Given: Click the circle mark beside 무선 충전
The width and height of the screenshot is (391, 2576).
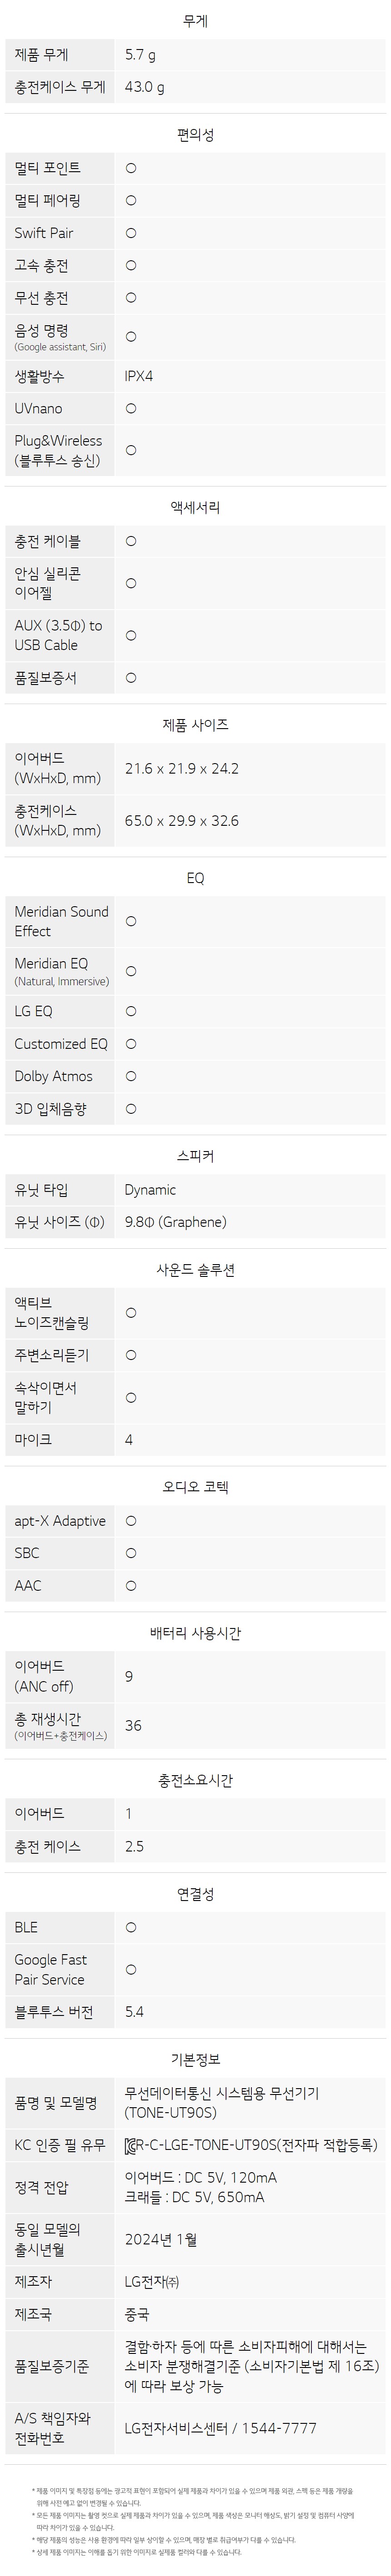Looking at the screenshot, I should tap(131, 298).
